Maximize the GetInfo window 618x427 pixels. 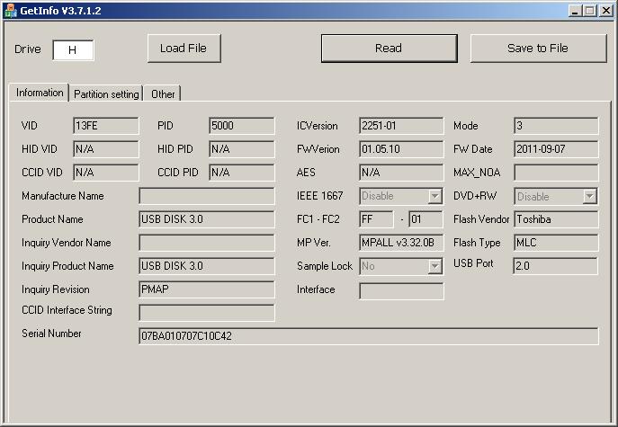point(589,11)
